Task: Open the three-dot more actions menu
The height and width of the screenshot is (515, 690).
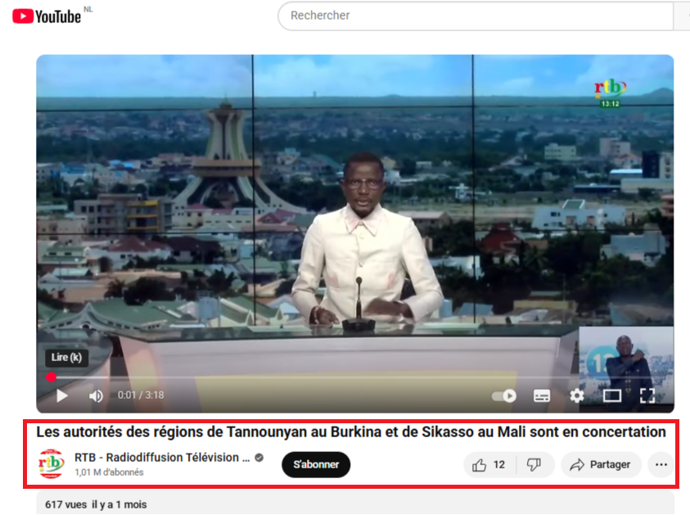Action: pyautogui.click(x=661, y=465)
